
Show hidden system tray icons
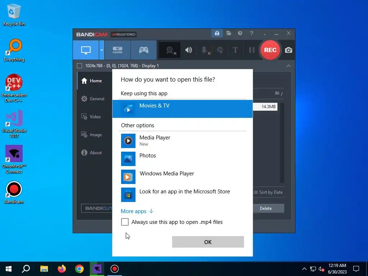304,269
